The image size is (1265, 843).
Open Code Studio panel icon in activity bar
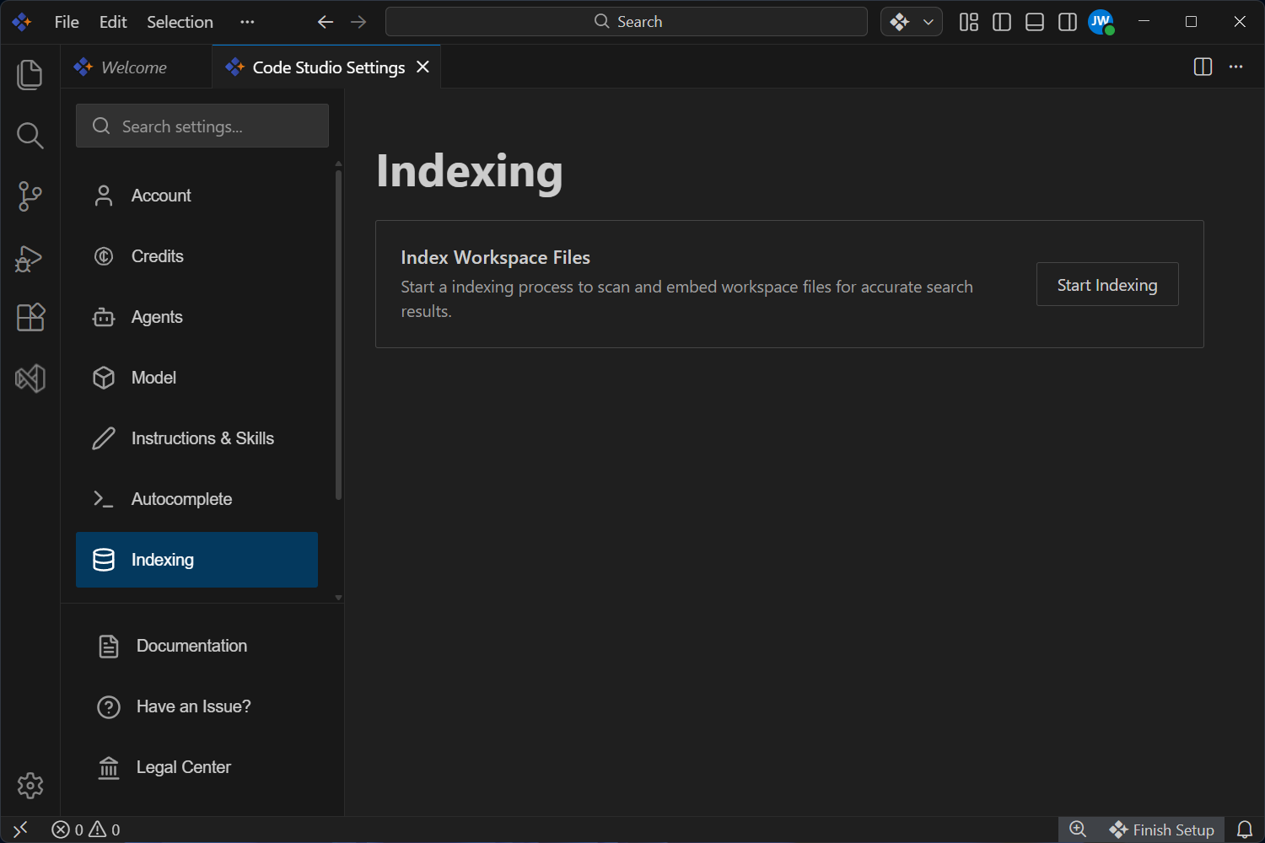(30, 379)
